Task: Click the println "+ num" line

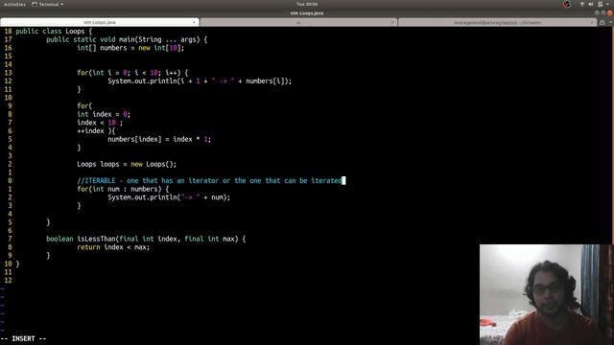Action: [169, 197]
